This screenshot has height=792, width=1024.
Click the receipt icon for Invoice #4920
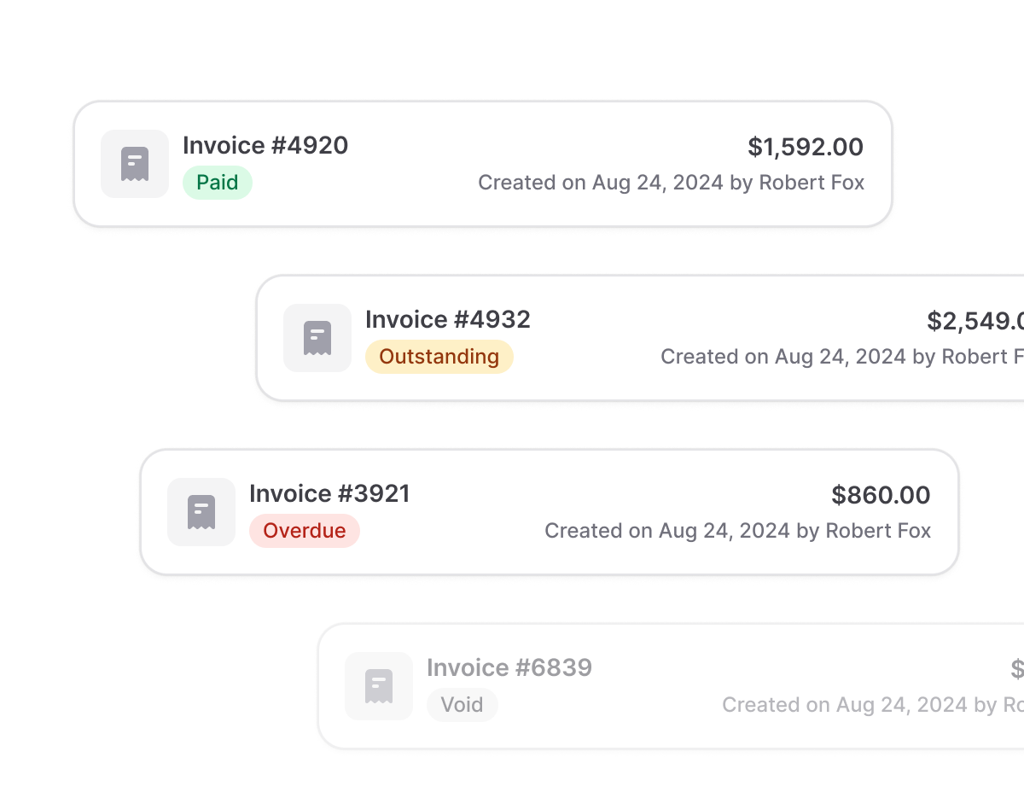click(x=135, y=164)
